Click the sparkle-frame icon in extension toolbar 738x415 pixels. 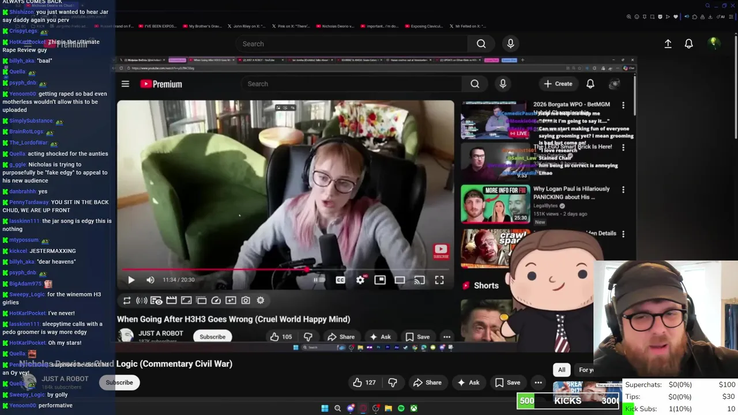click(231, 300)
